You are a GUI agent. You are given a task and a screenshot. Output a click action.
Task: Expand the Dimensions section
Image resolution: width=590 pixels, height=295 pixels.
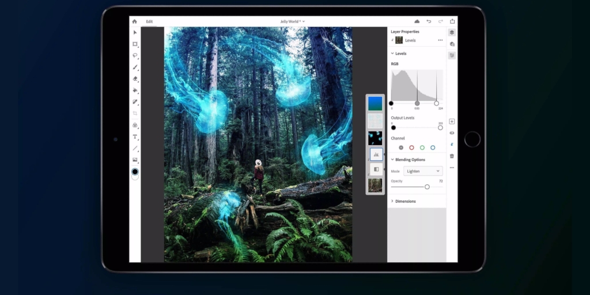pyautogui.click(x=392, y=201)
